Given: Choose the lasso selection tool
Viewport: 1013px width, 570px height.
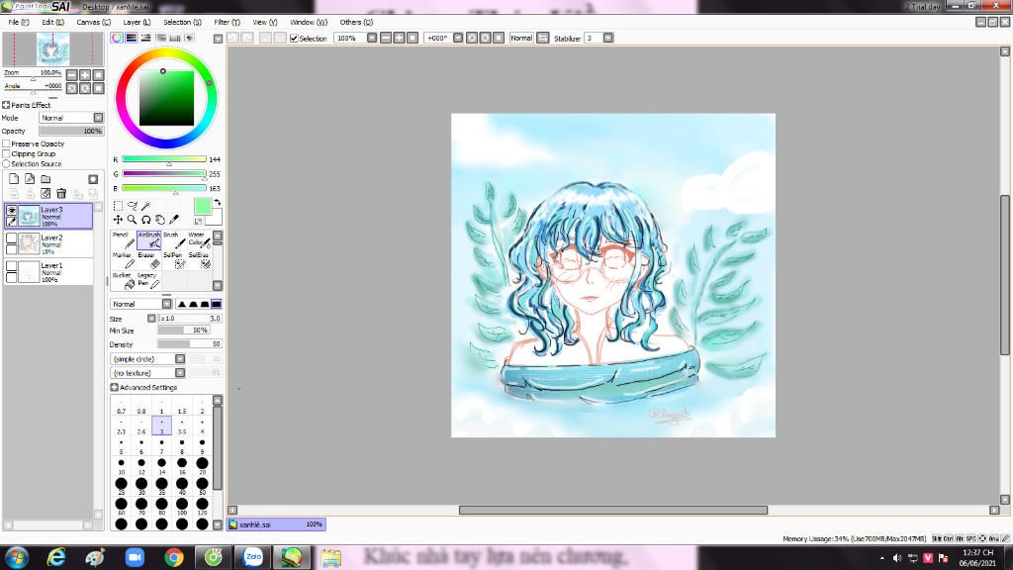Looking at the screenshot, I should (x=132, y=206).
